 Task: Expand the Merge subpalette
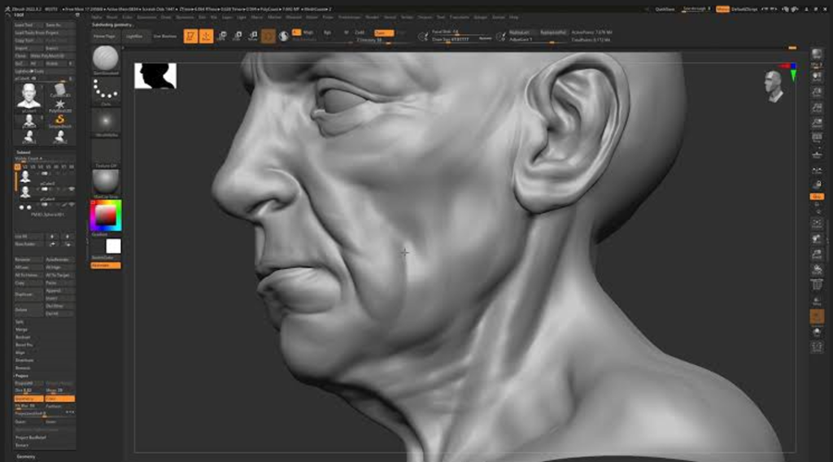[x=21, y=329]
